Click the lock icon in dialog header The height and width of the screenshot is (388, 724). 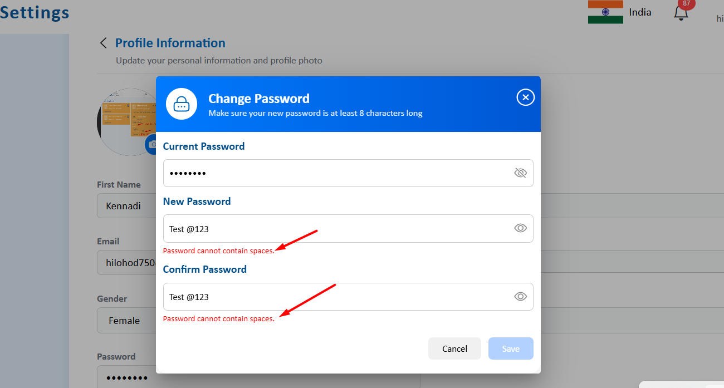pos(182,104)
